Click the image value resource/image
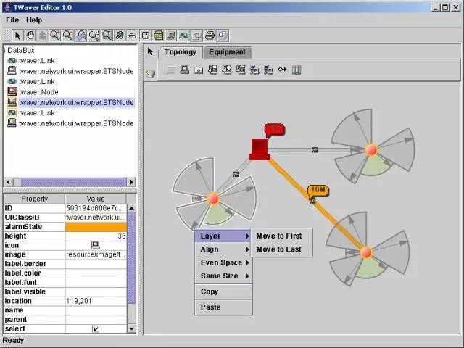This screenshot has width=464, height=348. (x=96, y=254)
